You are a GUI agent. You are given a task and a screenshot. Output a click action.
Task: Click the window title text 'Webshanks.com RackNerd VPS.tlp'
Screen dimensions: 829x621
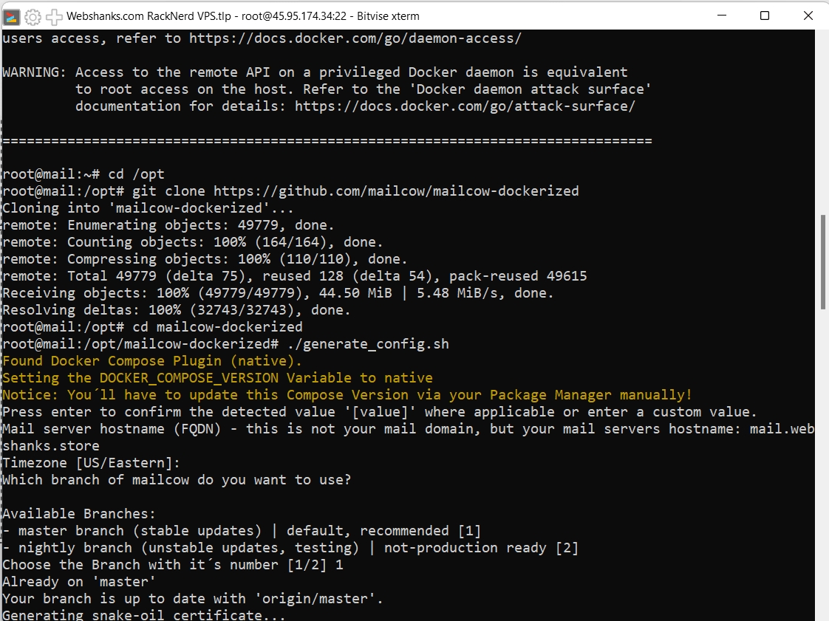pyautogui.click(x=151, y=16)
